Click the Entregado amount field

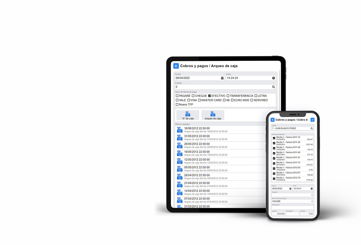[292, 214]
